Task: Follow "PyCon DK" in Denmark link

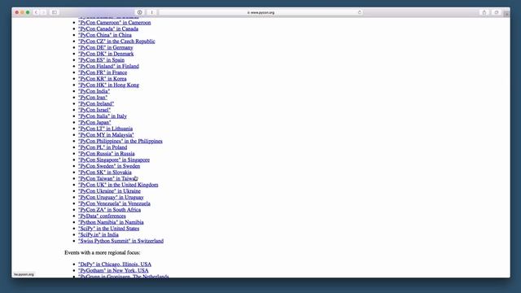Action: point(106,54)
